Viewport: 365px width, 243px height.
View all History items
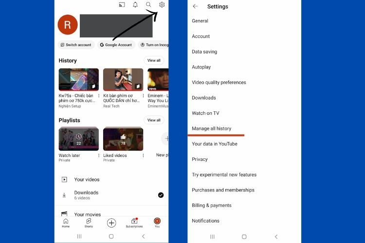coord(154,60)
